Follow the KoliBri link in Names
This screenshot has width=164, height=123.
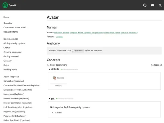click(x=81, y=33)
